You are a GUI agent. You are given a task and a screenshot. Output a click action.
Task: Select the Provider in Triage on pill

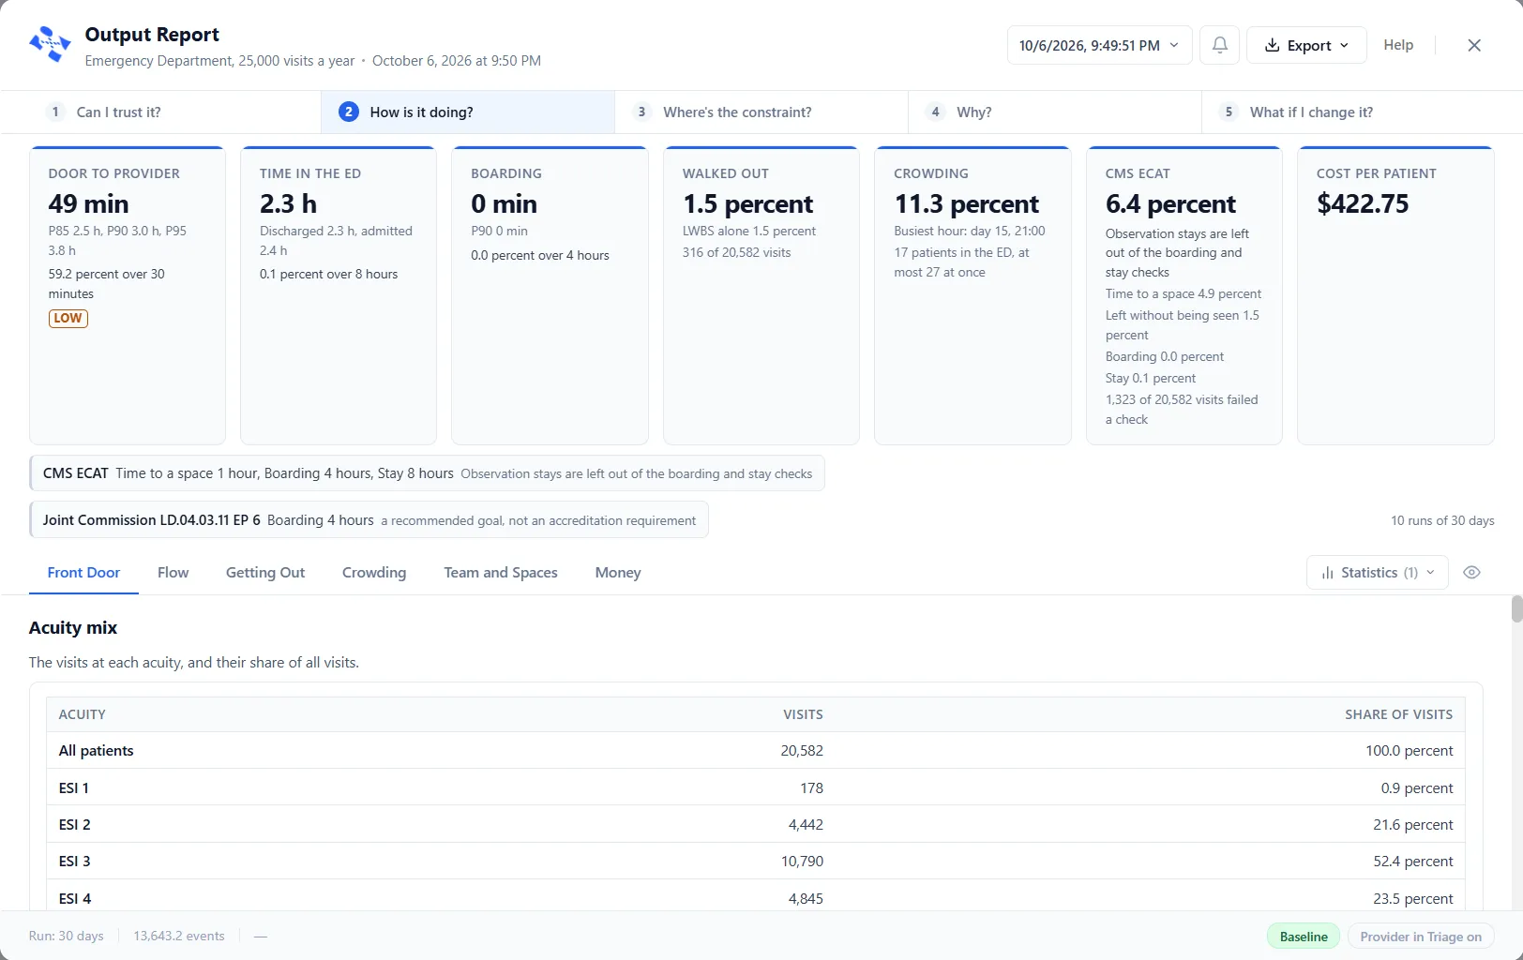click(1421, 937)
